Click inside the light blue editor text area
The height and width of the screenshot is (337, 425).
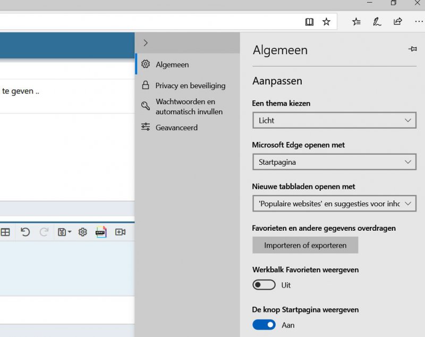click(x=67, y=268)
